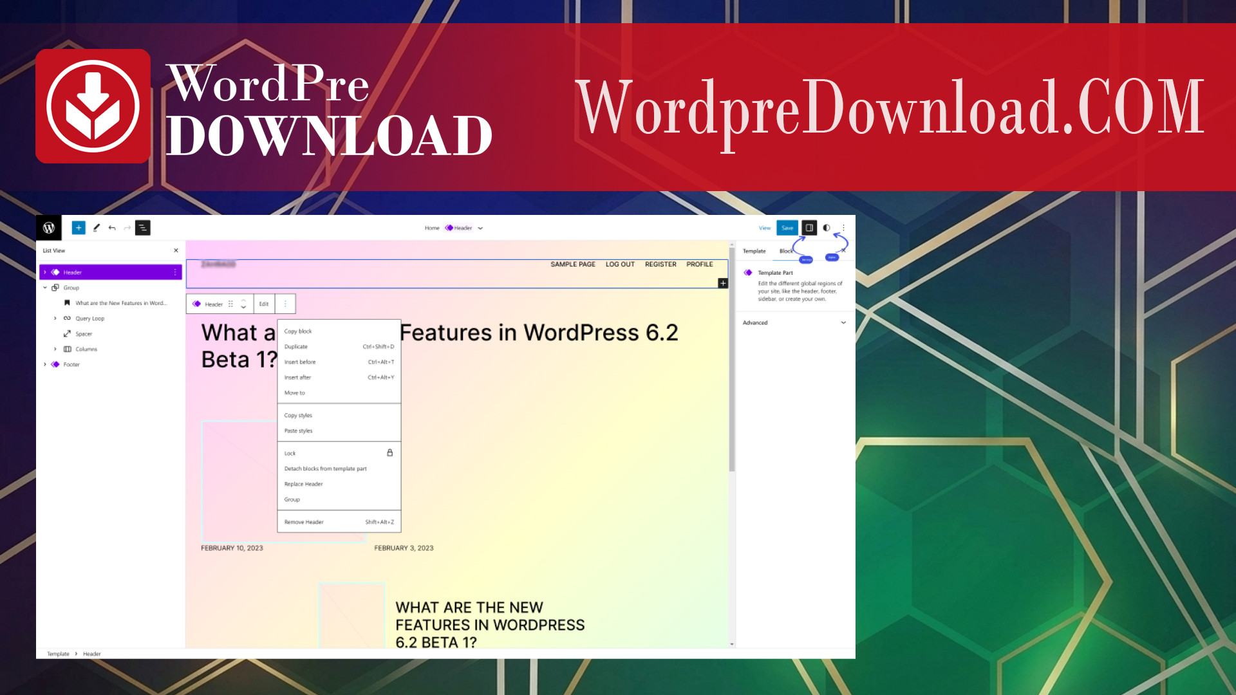Choose Replace Header from the menu
The width and height of the screenshot is (1236, 695).
click(339, 485)
